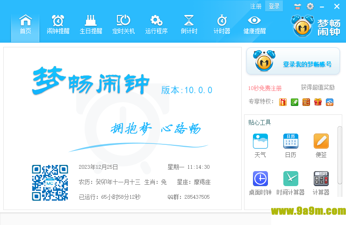Image resolution: width=346 pixels, height=225 pixels.
Task: Click the first gift-bag privilege icon
Action: (283, 102)
